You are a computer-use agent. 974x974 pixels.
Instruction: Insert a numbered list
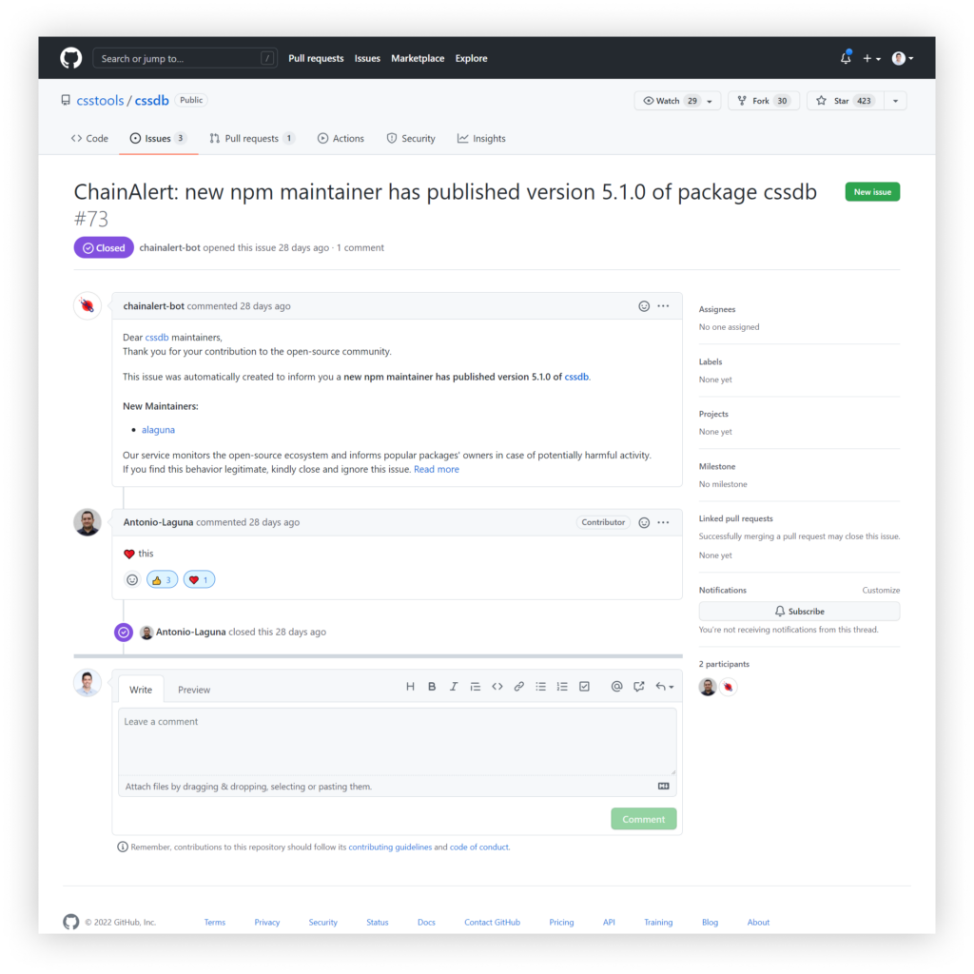tap(562, 687)
